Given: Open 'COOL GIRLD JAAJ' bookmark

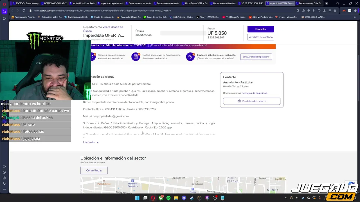Looking at the screenshot, I should [x=313, y=17].
